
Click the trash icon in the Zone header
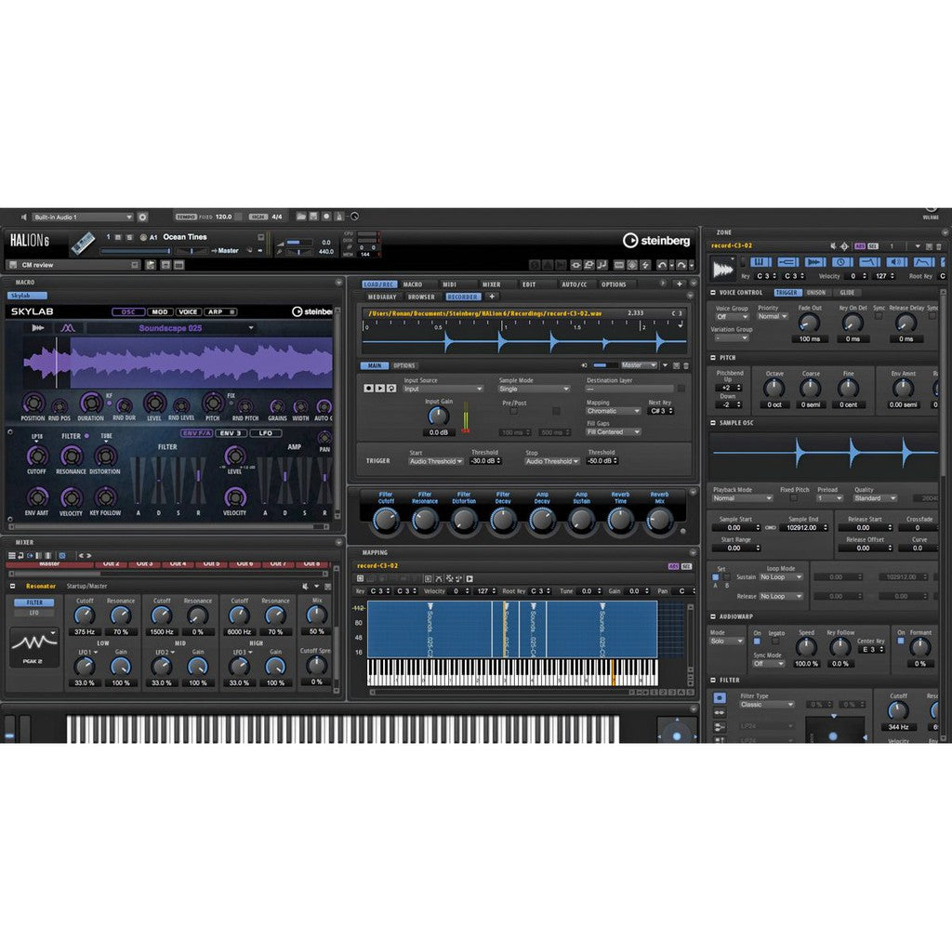coord(937,245)
